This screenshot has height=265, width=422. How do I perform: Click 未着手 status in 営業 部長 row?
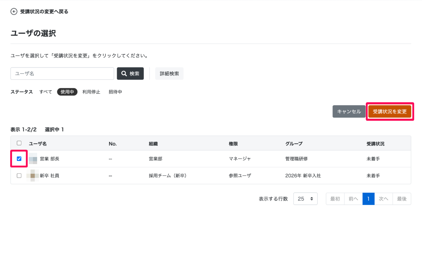pyautogui.click(x=373, y=159)
